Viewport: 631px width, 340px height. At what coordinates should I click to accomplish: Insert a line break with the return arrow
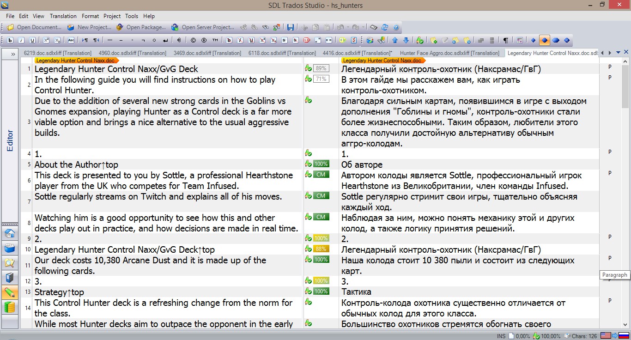coord(165,40)
